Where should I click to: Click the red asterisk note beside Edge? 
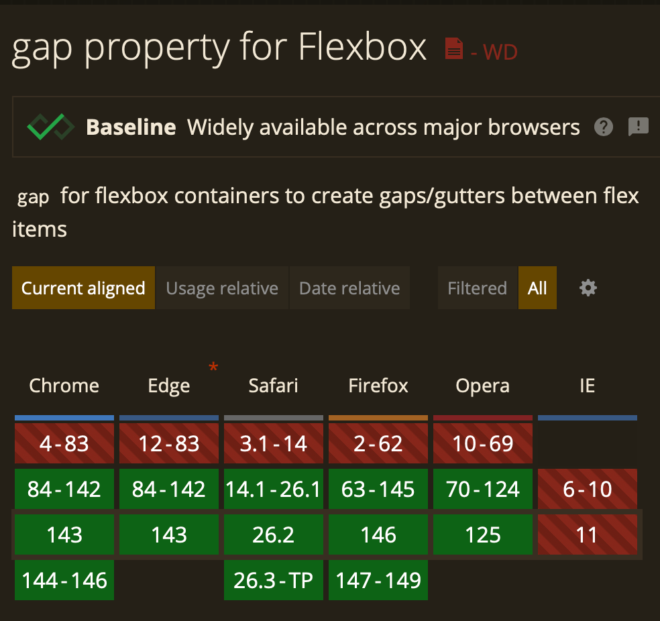point(214,368)
